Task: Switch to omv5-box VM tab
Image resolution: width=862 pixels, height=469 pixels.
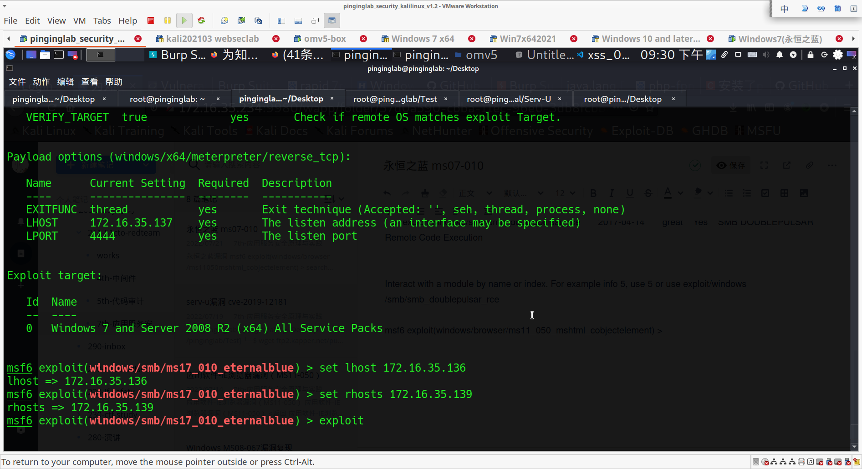Action: [321, 39]
